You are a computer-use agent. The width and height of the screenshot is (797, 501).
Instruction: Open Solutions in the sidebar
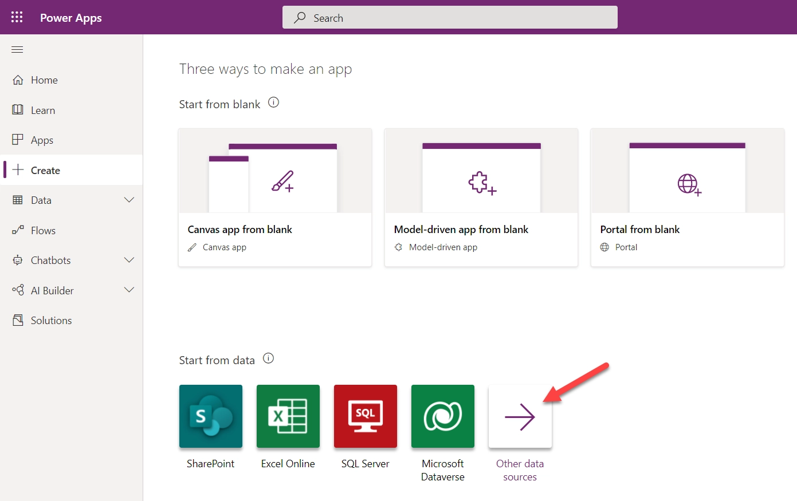pyautogui.click(x=72, y=320)
